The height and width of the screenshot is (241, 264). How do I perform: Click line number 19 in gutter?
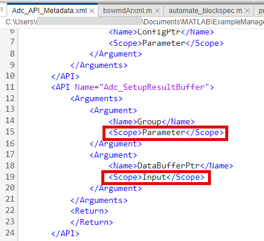(10, 177)
